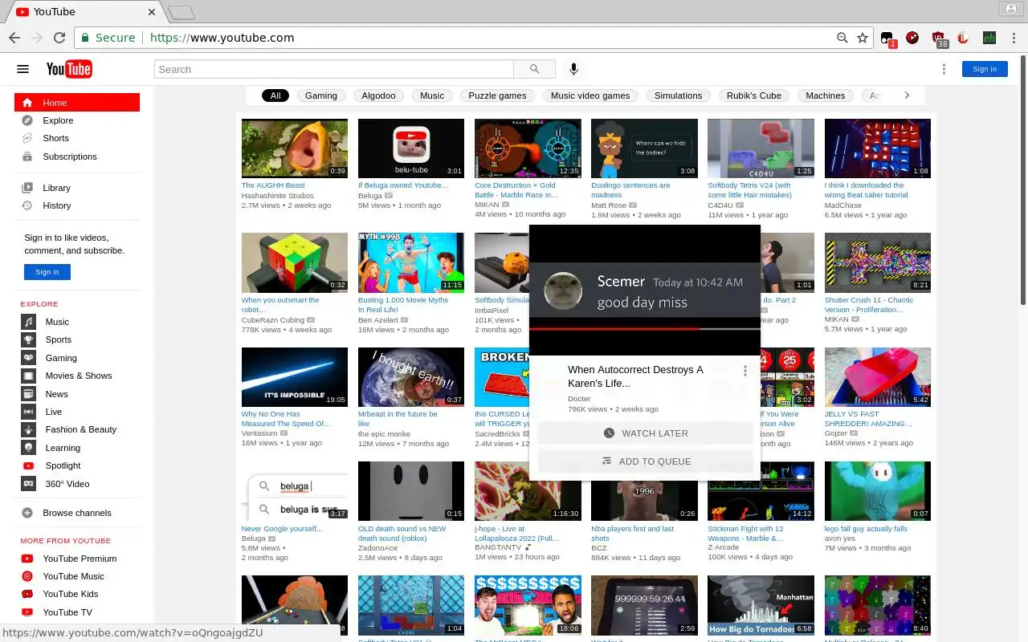The image size is (1028, 642).
Task: Click the YouTube Kids icon
Action: click(27, 594)
